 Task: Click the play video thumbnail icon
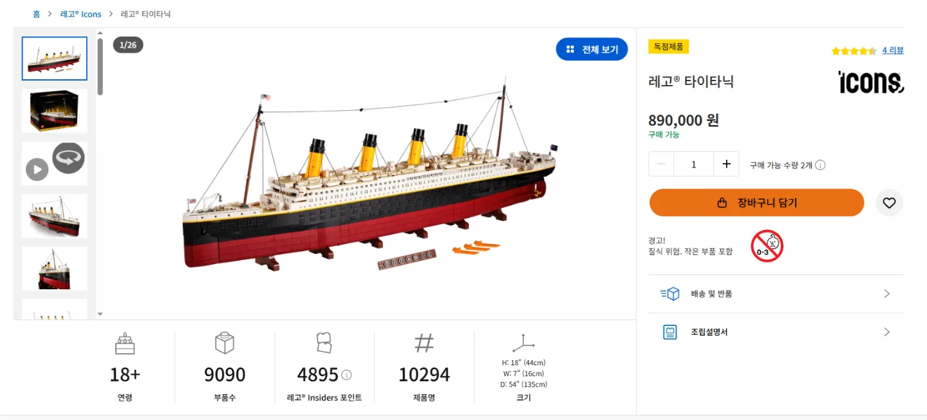[x=37, y=170]
